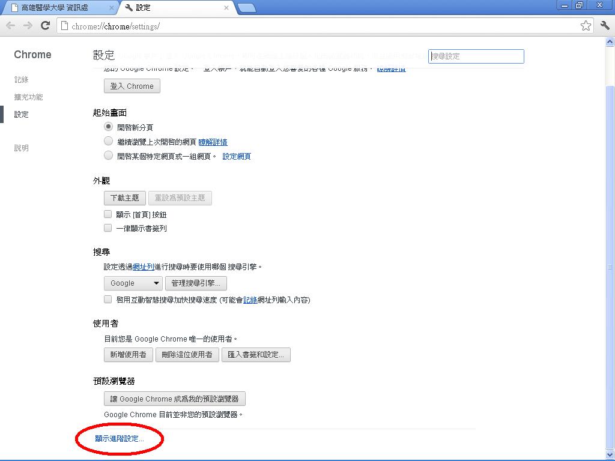Open the Chrome wrench menu
This screenshot has height=461, width=615.
click(604, 26)
